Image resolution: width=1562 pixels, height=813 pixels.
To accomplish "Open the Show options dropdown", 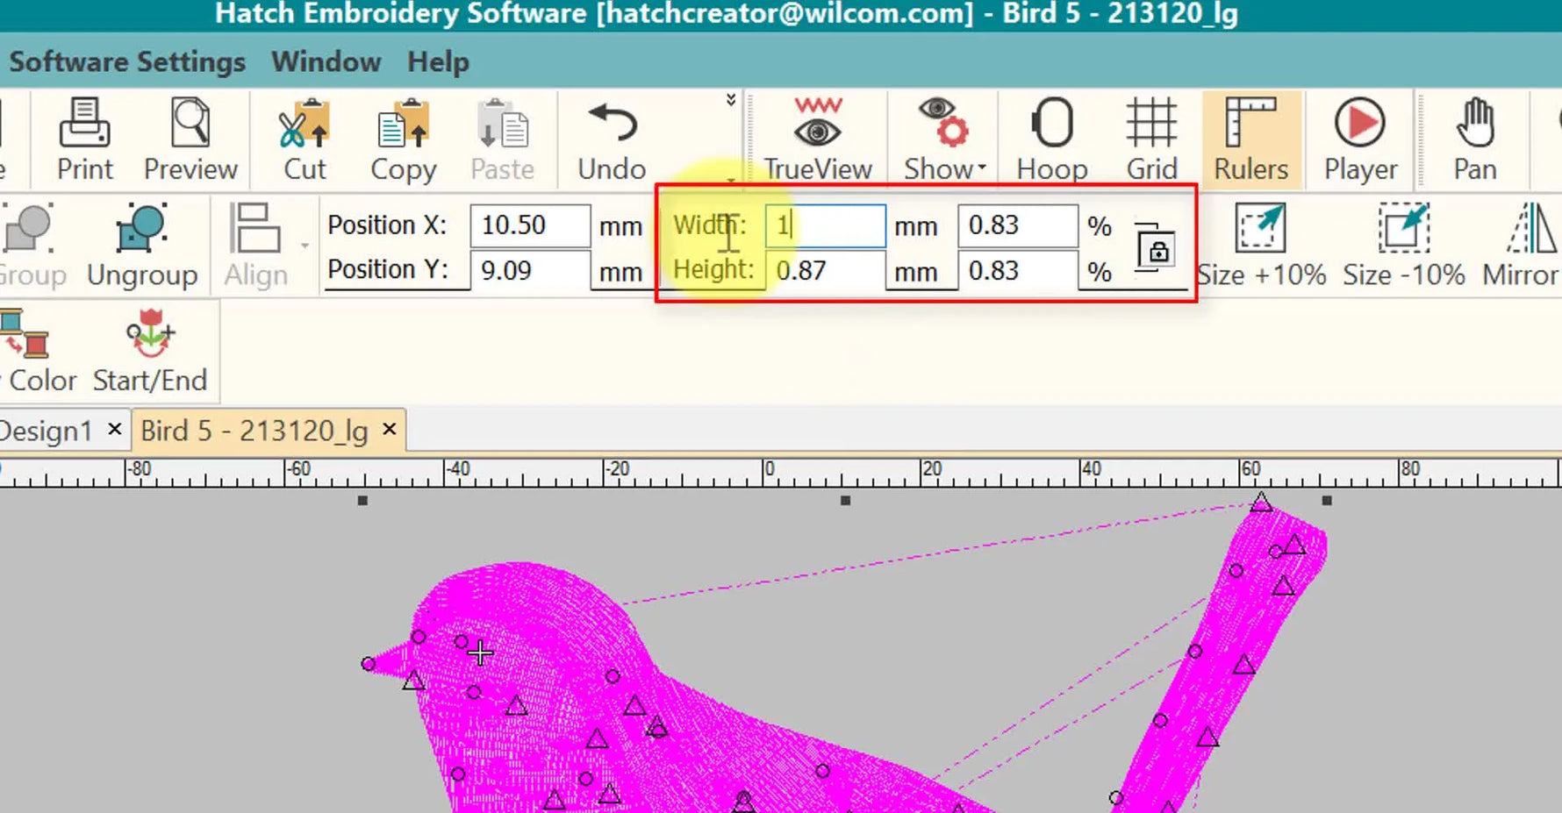I will [x=944, y=140].
